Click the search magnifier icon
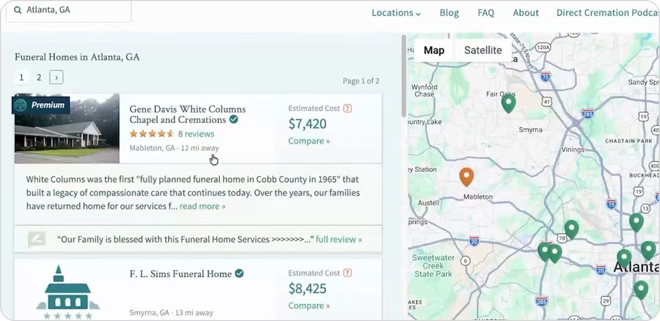The height and width of the screenshot is (321, 660). pos(18,10)
